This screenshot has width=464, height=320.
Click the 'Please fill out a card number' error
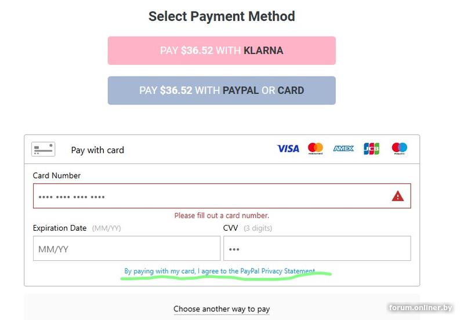coord(222,216)
